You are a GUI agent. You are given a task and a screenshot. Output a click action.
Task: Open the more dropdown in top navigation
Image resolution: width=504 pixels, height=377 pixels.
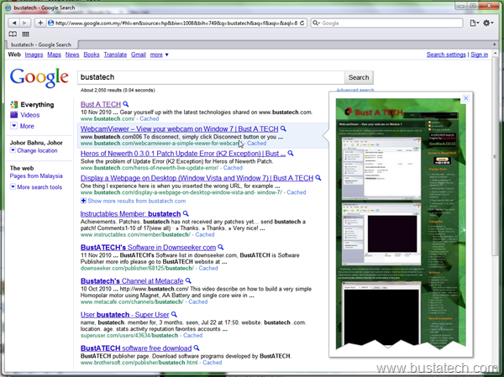pyautogui.click(x=159, y=55)
